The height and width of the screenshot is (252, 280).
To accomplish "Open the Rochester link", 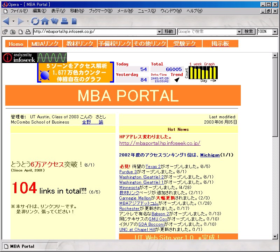I will point(129,209).
